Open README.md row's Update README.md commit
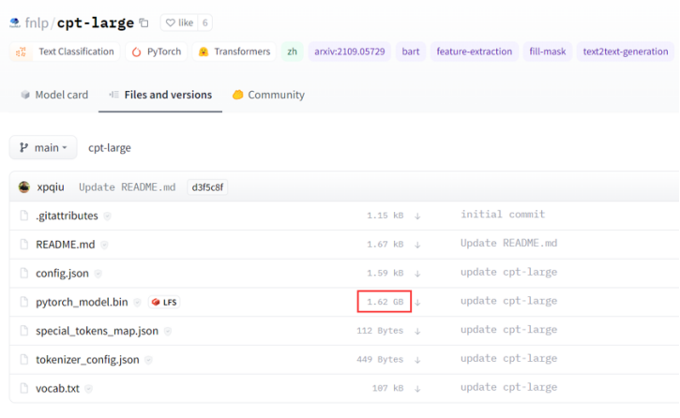680x418 pixels. coord(508,244)
